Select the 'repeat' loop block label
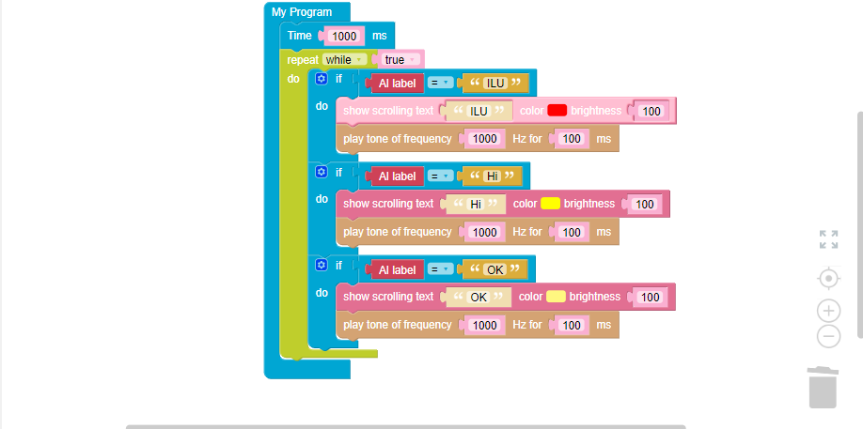The image size is (863, 429). coord(303,60)
